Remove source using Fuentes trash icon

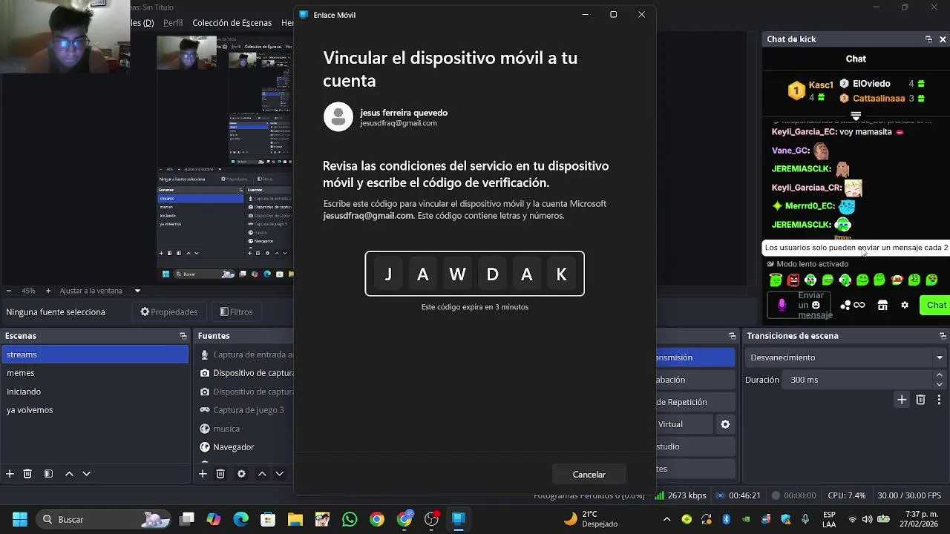pyautogui.click(x=220, y=474)
